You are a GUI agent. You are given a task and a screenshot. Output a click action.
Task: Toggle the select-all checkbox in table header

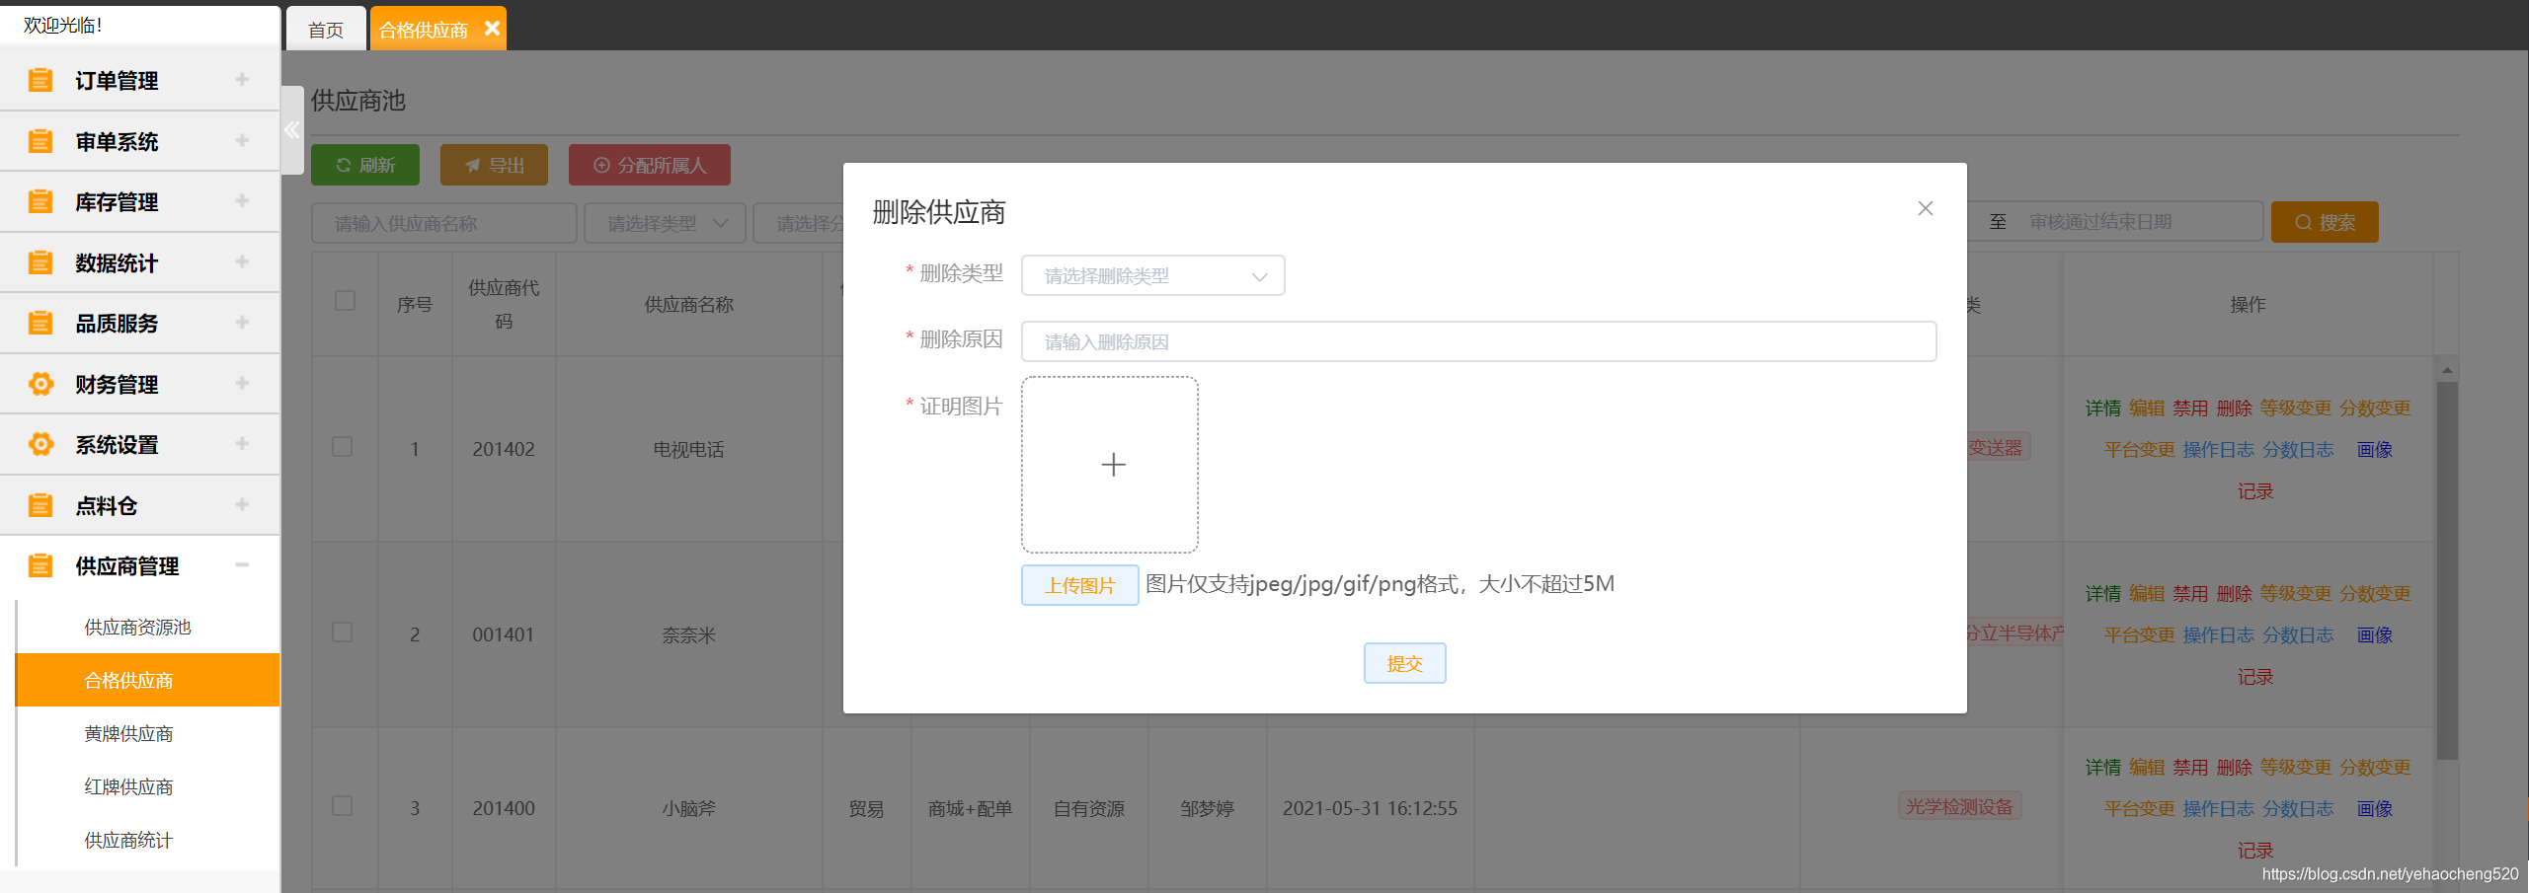point(344,300)
